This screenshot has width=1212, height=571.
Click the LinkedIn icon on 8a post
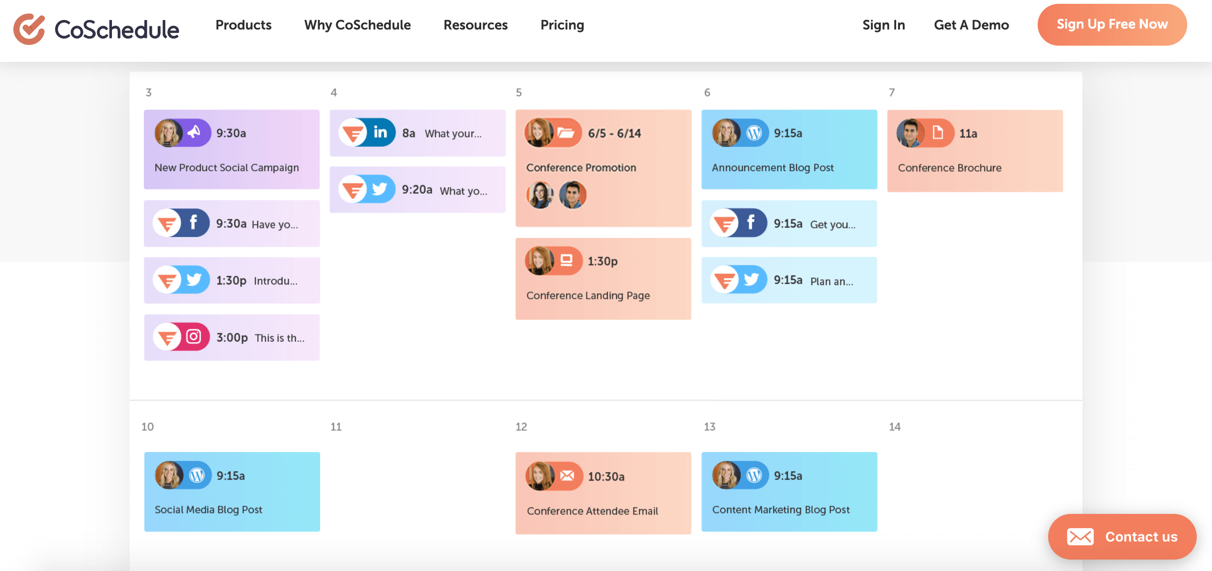coord(380,132)
